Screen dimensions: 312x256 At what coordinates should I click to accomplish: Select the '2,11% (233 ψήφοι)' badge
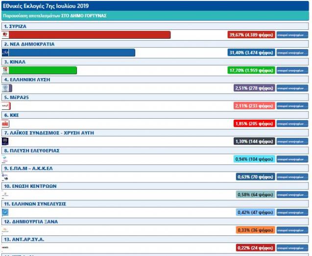(254, 106)
